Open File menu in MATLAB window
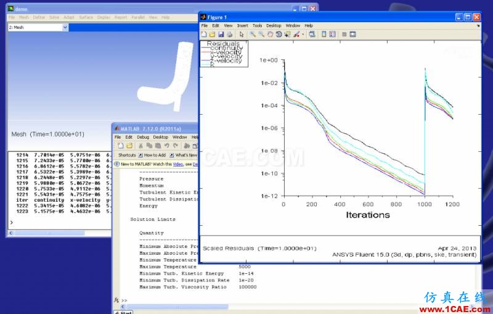The width and height of the screenshot is (493, 314). [118, 137]
